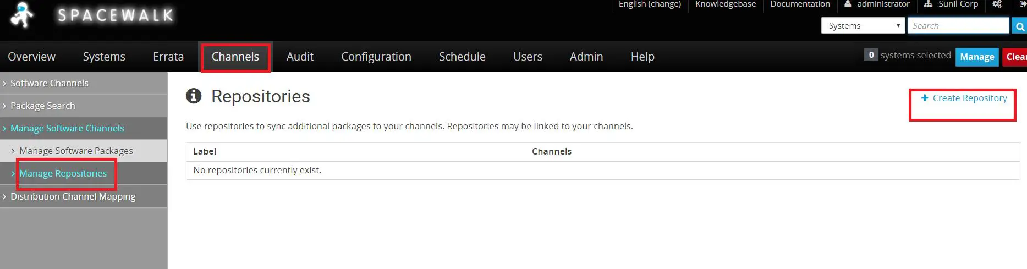Open Manage Software Packages sidebar item
The image size is (1027, 269).
point(76,151)
